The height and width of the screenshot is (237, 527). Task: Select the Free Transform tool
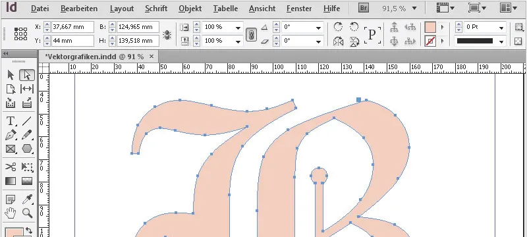click(x=27, y=167)
